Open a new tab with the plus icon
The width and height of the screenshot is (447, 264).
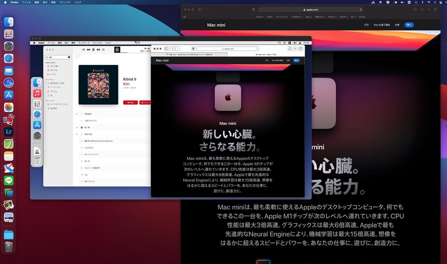click(x=295, y=48)
